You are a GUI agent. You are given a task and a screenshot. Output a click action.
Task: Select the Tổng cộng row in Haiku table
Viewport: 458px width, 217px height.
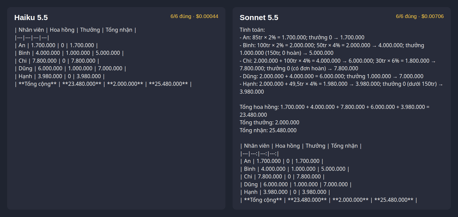(103, 84)
